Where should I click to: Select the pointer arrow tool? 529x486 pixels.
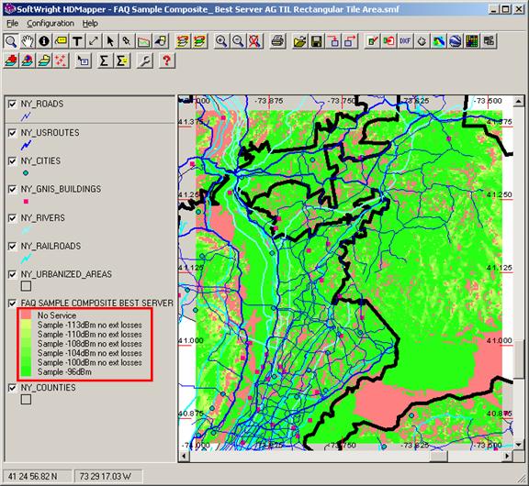[110, 41]
